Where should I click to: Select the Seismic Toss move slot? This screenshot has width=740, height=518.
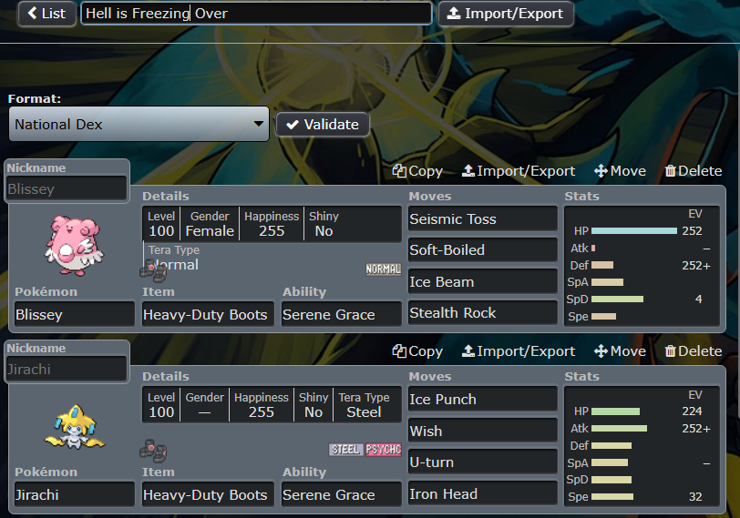pyautogui.click(x=483, y=218)
